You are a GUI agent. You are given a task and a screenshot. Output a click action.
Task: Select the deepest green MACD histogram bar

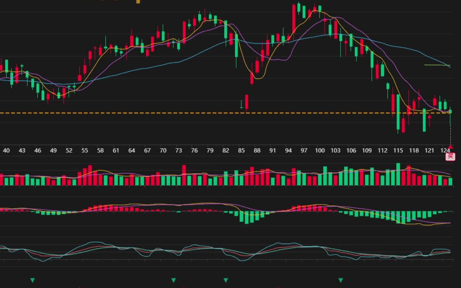[247, 218]
